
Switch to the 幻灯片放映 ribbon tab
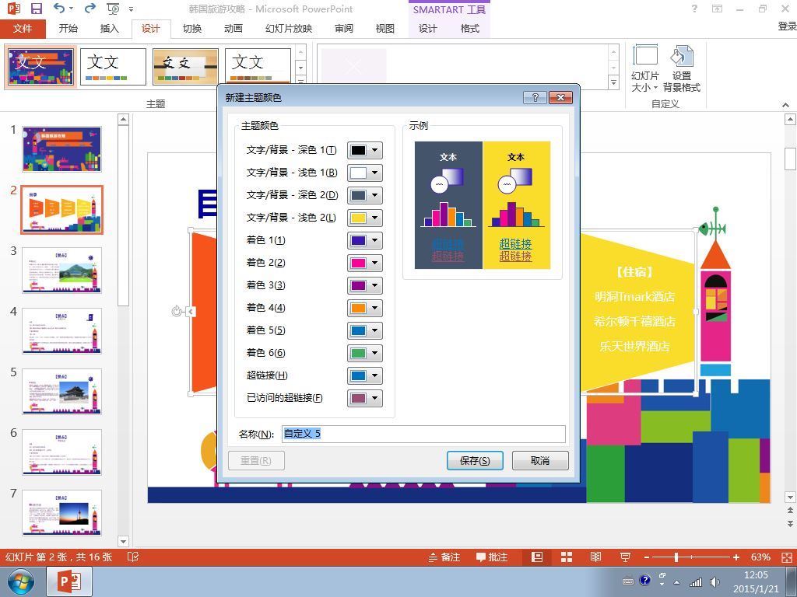tap(289, 29)
